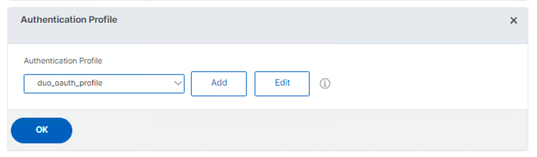
Task: Close the Authentication Profile panel
Action: click(513, 21)
